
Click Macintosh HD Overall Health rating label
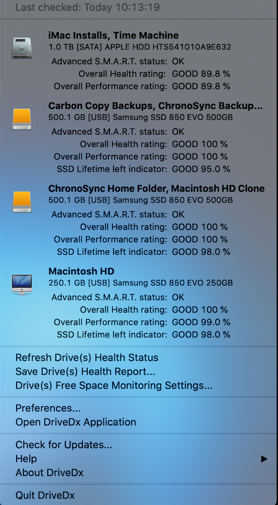(x=124, y=310)
